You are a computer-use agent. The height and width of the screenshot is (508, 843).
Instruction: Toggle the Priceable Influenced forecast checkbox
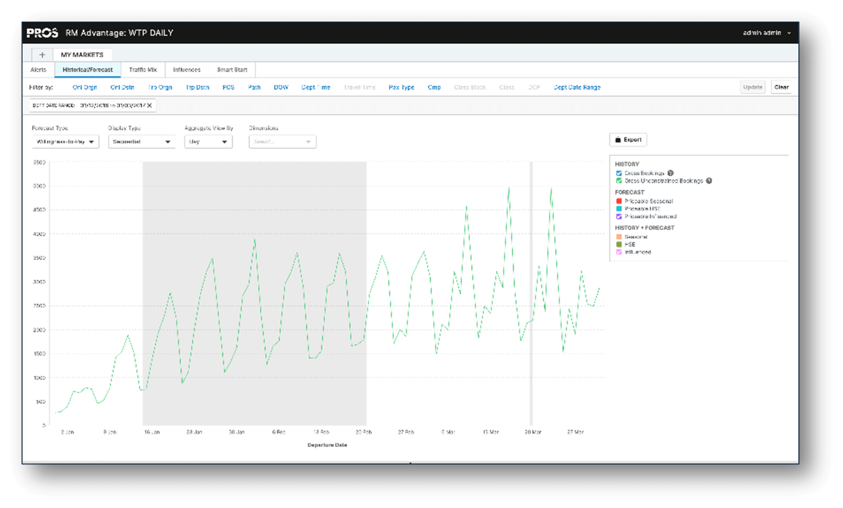tap(619, 216)
